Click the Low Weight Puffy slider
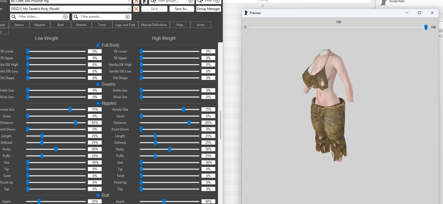This screenshot has height=204, width=443. [56, 156]
